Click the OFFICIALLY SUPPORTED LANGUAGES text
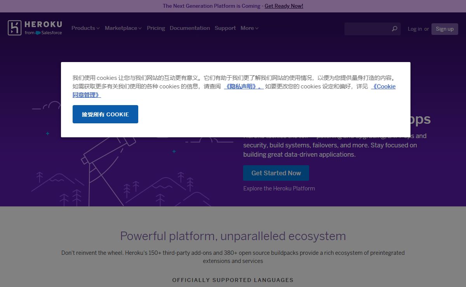 pyautogui.click(x=233, y=280)
